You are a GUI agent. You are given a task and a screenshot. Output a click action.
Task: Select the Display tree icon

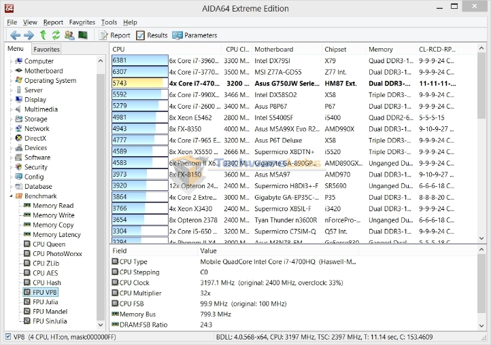19,99
